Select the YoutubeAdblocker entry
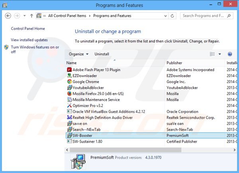The width and height of the screenshot is (239, 173). pos(88,88)
